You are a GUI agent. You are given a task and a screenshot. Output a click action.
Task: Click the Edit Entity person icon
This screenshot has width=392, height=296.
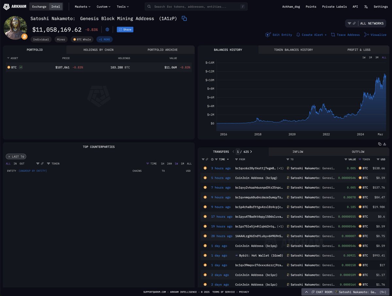pos(268,35)
